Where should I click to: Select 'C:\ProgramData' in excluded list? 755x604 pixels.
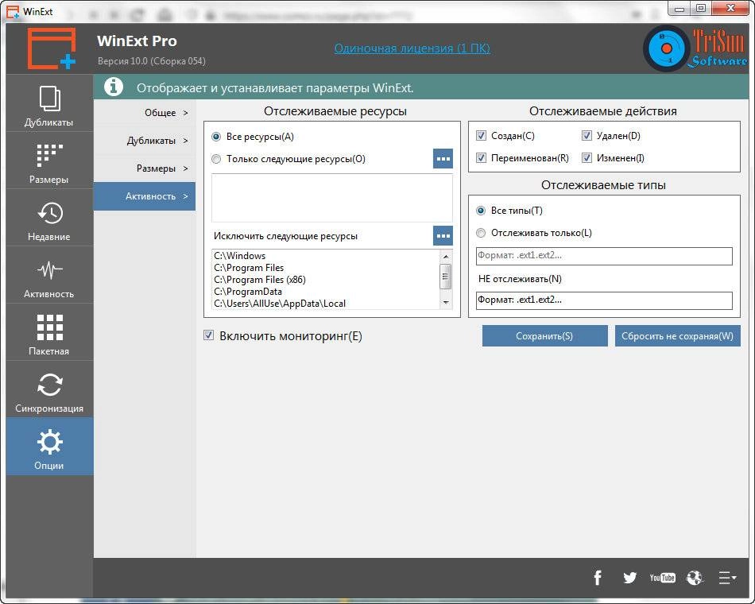[x=248, y=292]
